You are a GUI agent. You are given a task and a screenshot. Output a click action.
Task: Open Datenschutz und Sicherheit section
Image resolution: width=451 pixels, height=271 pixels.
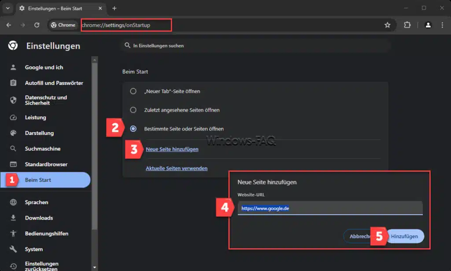(45, 100)
